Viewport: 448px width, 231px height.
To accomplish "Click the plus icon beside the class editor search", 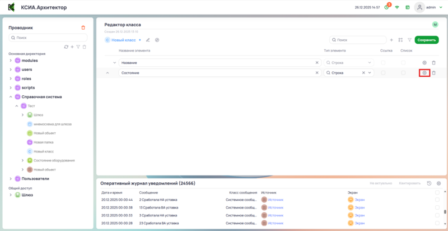I will [391, 40].
